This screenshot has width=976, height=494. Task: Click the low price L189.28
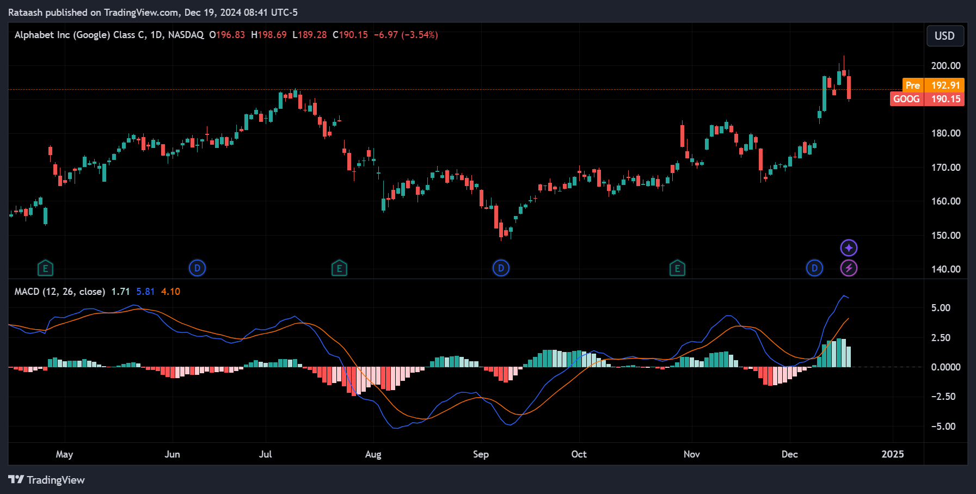pos(310,35)
